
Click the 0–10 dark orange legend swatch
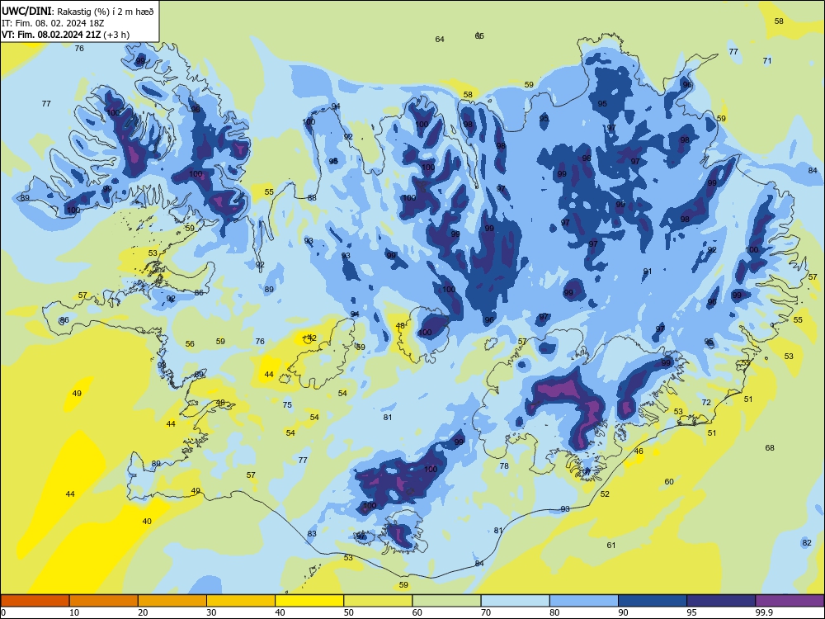(35, 601)
